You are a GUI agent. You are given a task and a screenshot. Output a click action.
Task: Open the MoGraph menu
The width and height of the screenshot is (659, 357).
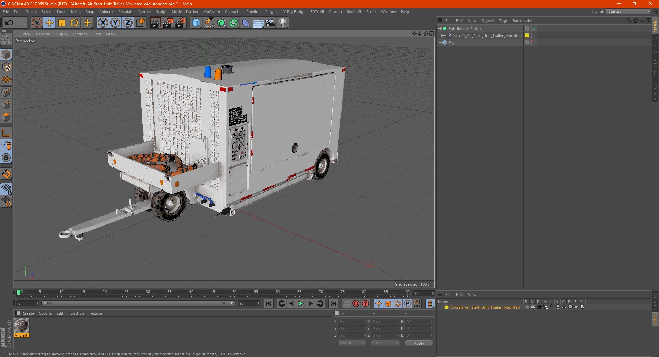pos(211,12)
